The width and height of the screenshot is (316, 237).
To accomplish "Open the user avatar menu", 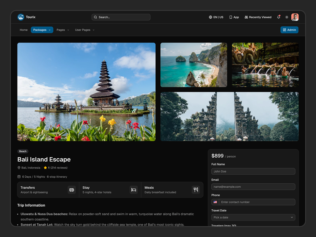I will [x=295, y=17].
